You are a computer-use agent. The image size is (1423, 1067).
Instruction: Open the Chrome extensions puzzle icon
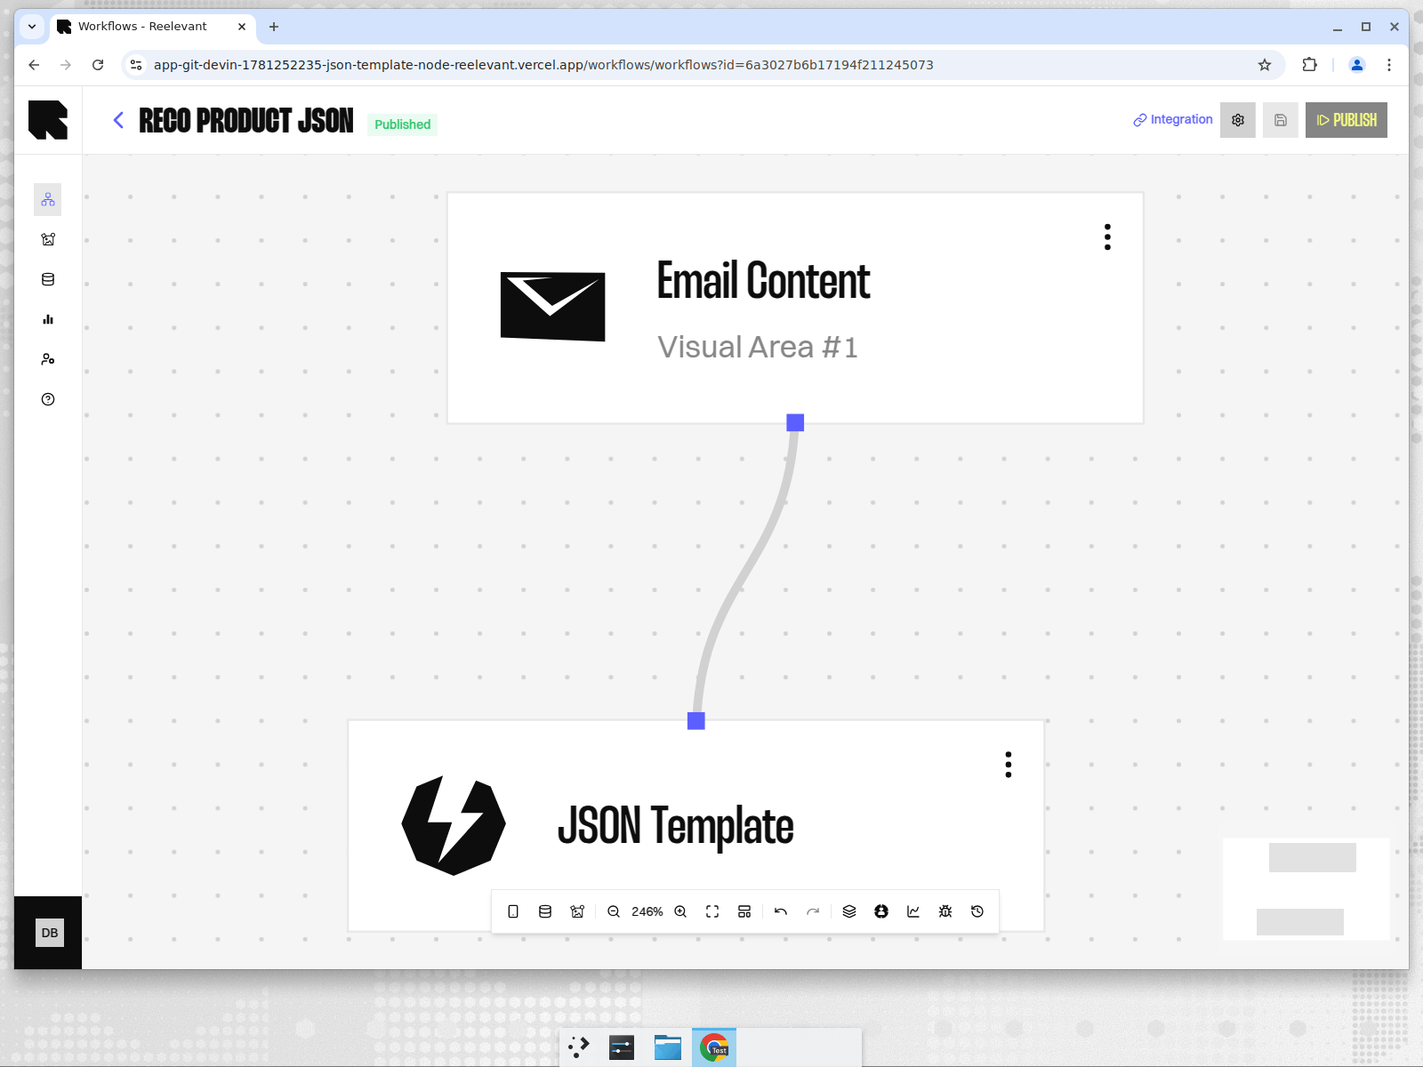(1309, 65)
